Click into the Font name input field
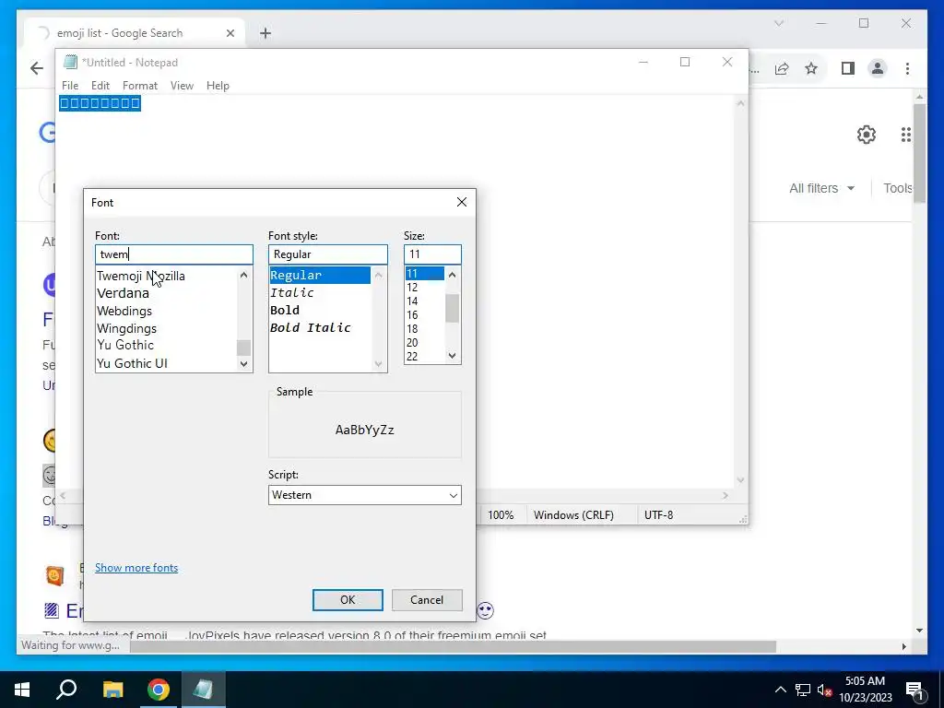944x708 pixels. tap(174, 254)
